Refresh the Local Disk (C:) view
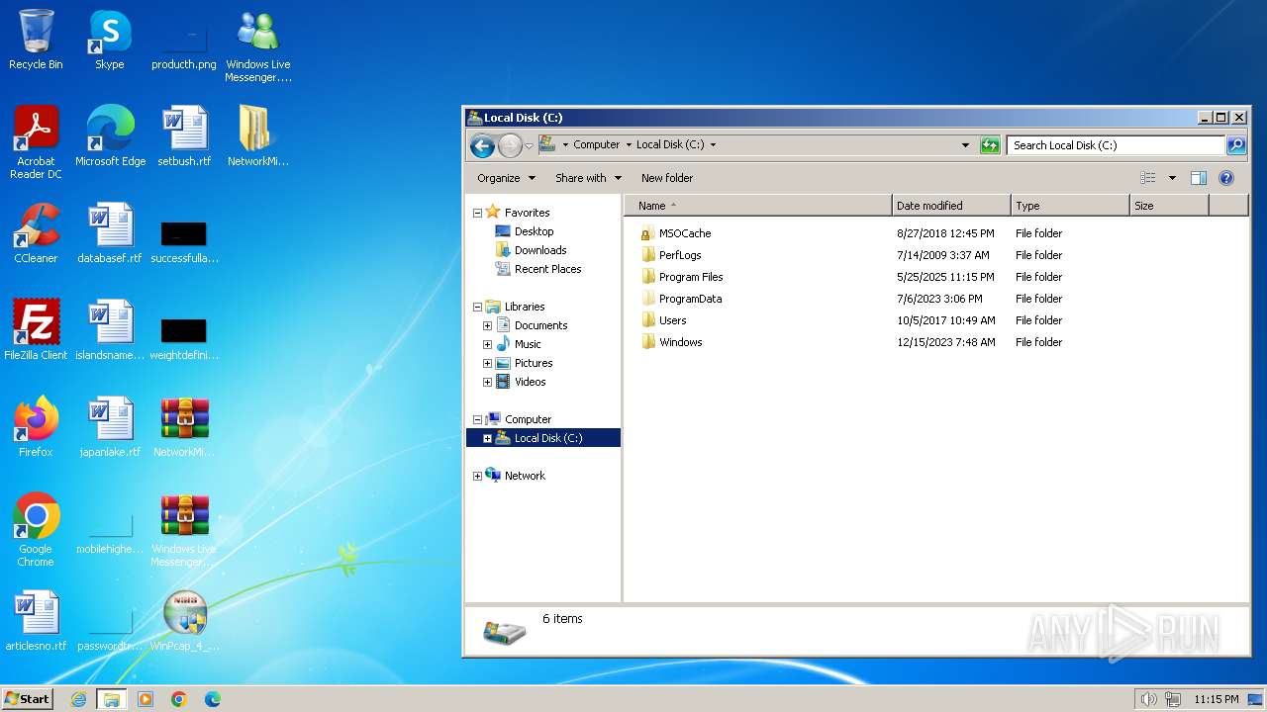This screenshot has width=1267, height=712. click(990, 145)
